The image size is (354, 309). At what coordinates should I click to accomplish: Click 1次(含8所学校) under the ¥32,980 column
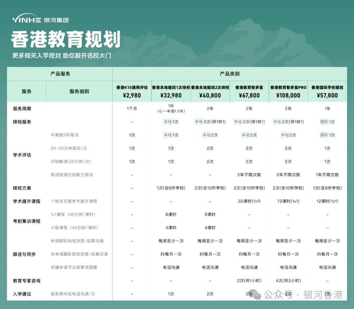[x=171, y=188]
